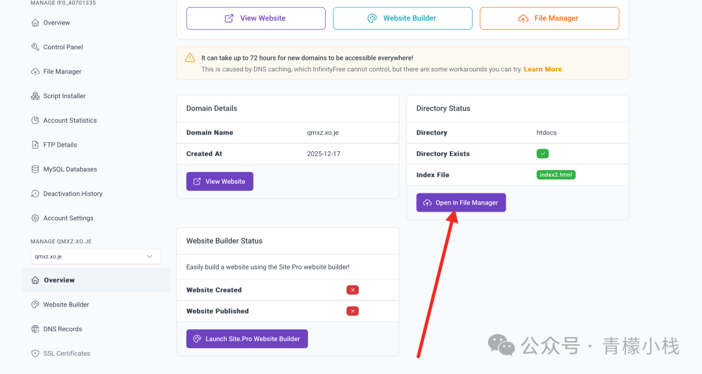Image resolution: width=702 pixels, height=374 pixels.
Task: Click the green Directory Exists checkmark badge
Action: (x=543, y=154)
